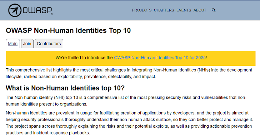The width and height of the screenshot is (260, 137).
Task: Switch to the Main tab
Action: (x=13, y=44)
